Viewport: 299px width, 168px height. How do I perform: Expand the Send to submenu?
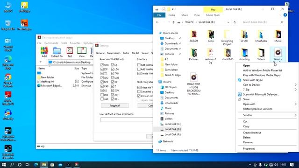(296, 115)
